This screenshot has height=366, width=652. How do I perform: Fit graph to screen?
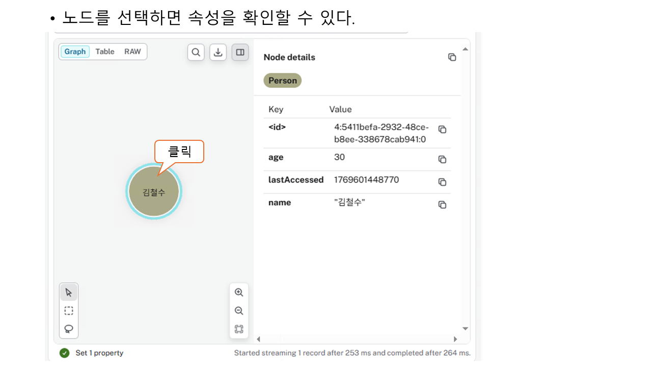239,329
